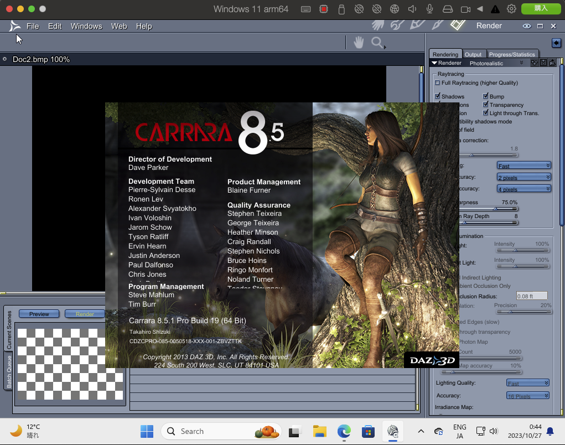
Task: Open Microsoft Store from the taskbar
Action: [x=368, y=431]
